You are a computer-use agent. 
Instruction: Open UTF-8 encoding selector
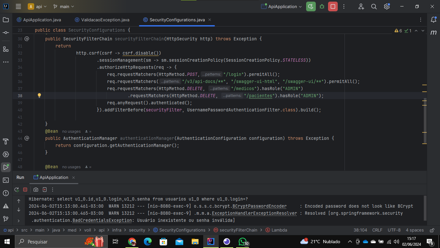point(394,230)
